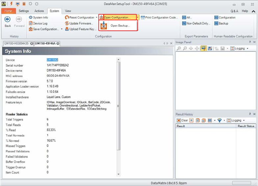
Task: Zoom in using the Image Panel magnifier
Action: point(179,48)
